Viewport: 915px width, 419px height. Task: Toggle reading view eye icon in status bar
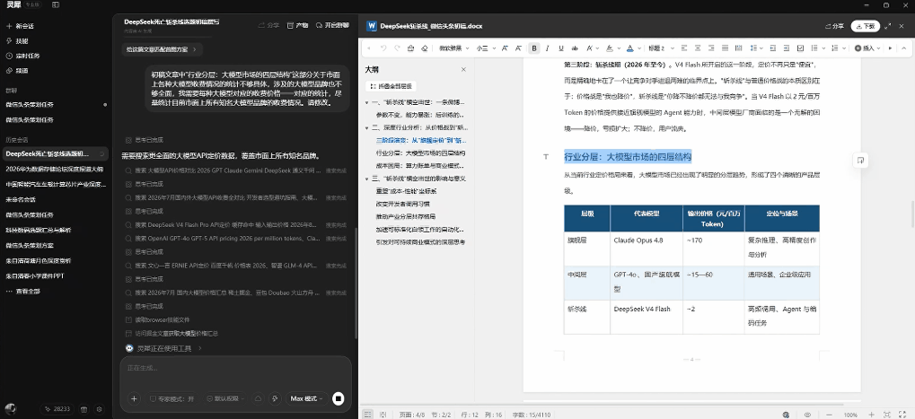pos(807,415)
